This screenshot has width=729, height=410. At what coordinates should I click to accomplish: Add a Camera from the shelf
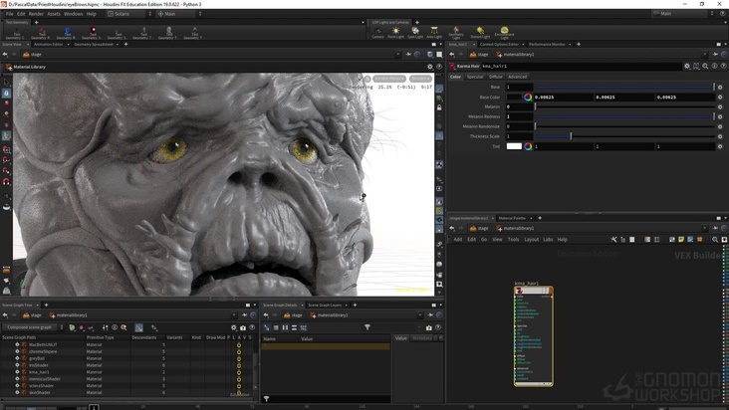click(x=377, y=33)
